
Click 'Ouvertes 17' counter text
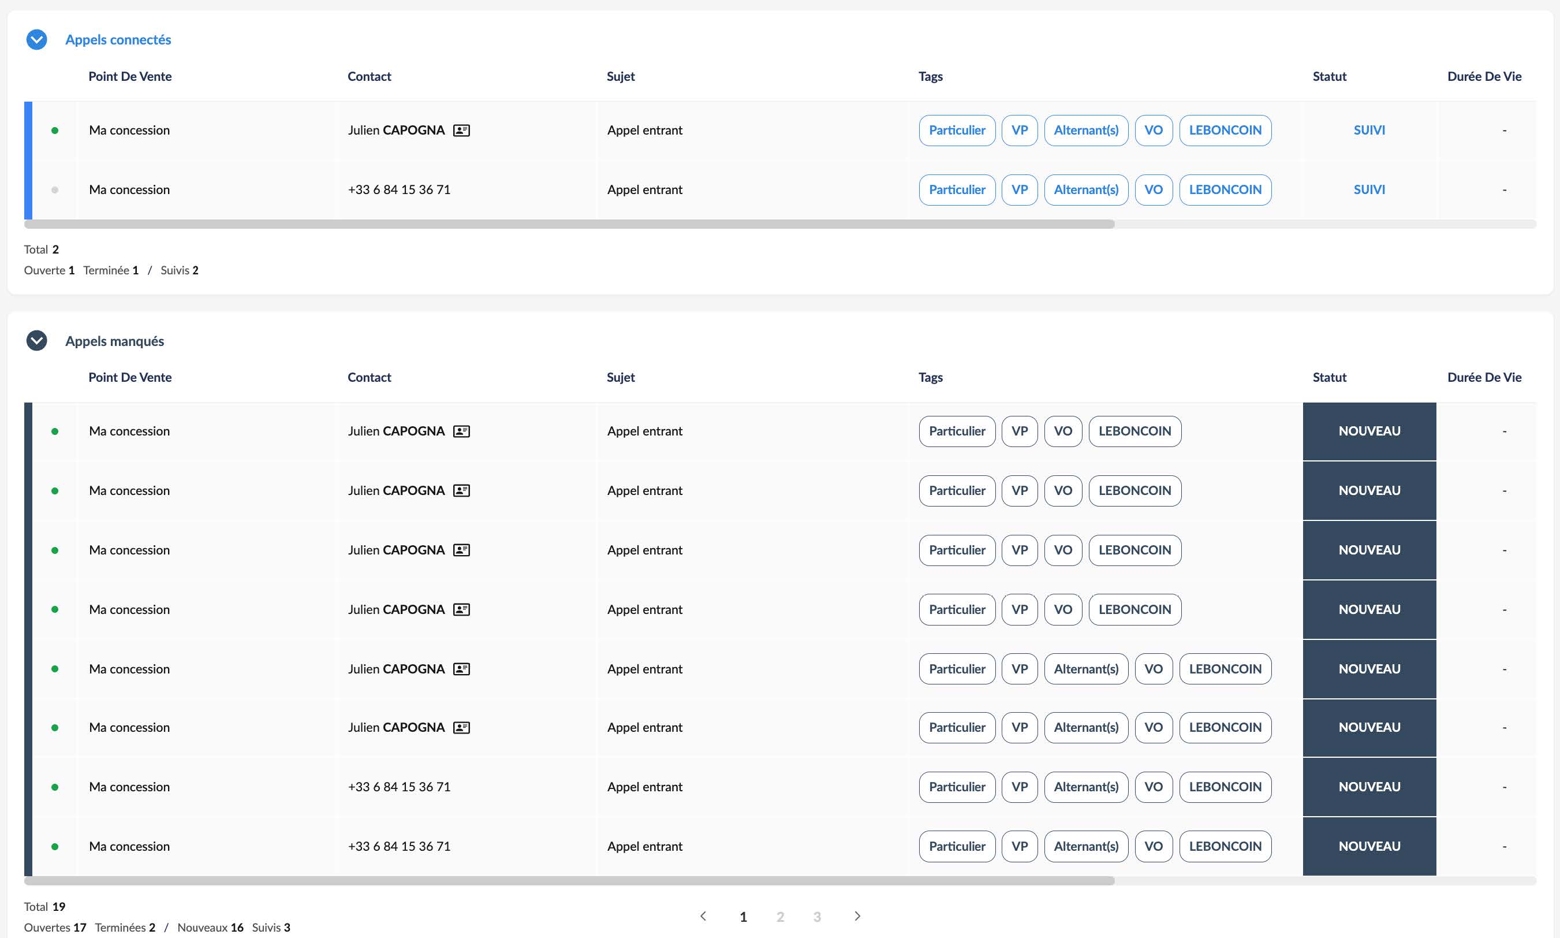55,928
